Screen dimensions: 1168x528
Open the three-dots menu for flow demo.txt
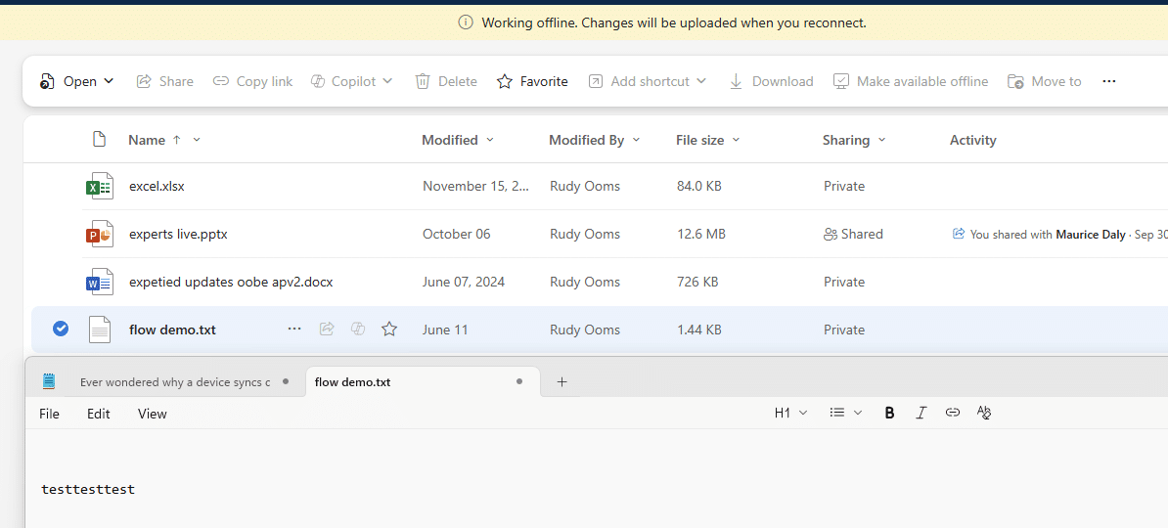294,329
